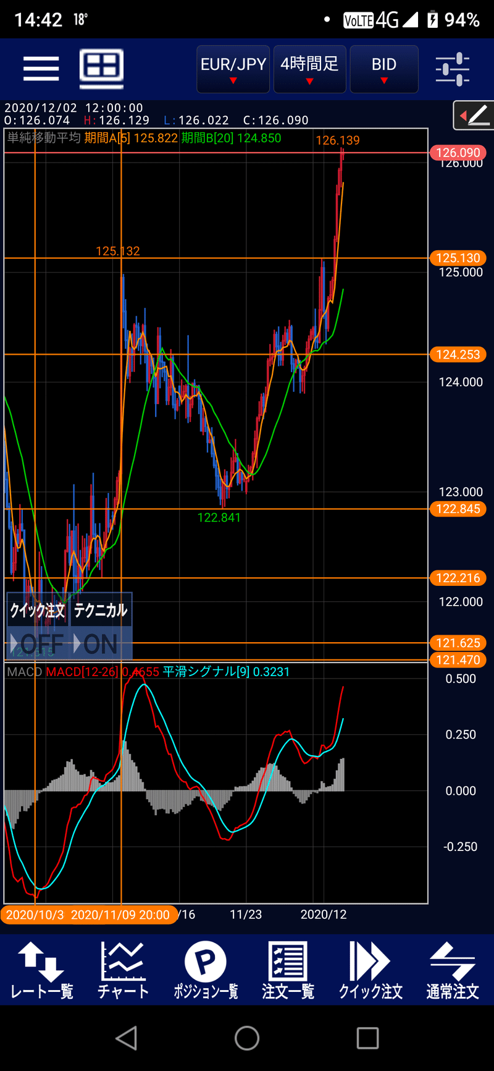Tap the 2020/11/09 20:00 vertical line label

[x=120, y=915]
